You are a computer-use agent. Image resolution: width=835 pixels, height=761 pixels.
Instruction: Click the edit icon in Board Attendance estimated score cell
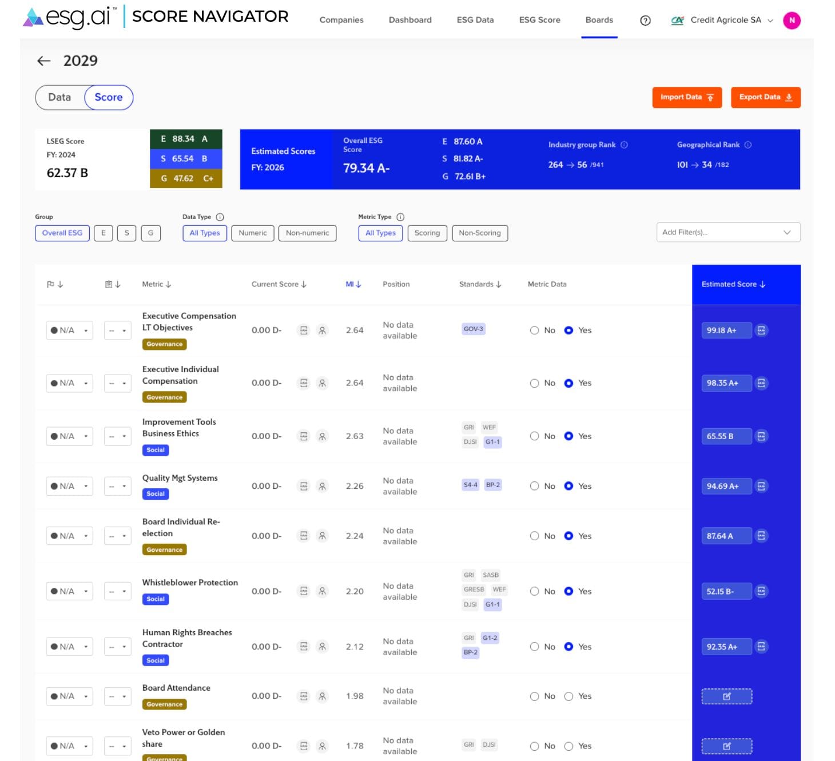726,696
